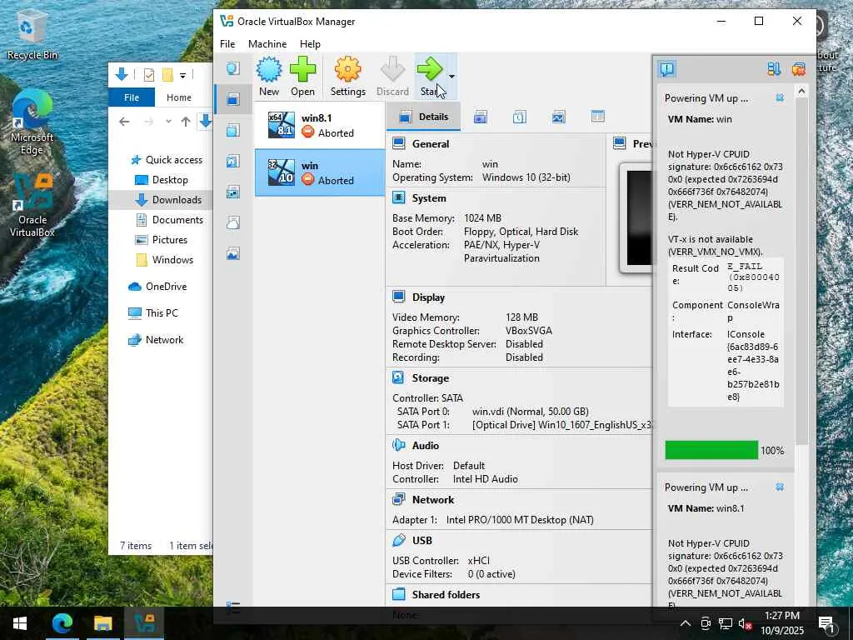853x640 pixels.
Task: Open the Action Center notifications icon
Action: [827, 624]
